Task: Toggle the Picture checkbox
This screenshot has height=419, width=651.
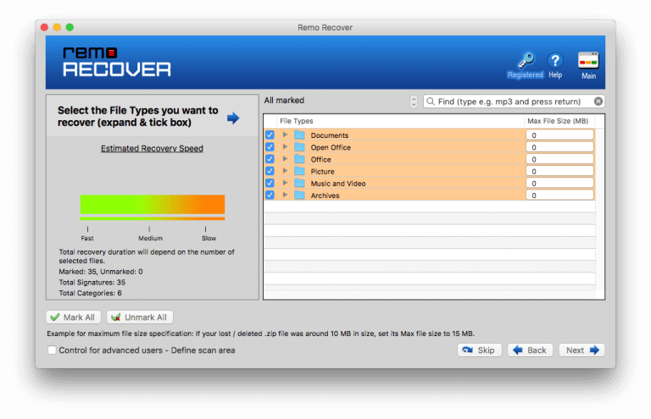Action: [x=270, y=172]
